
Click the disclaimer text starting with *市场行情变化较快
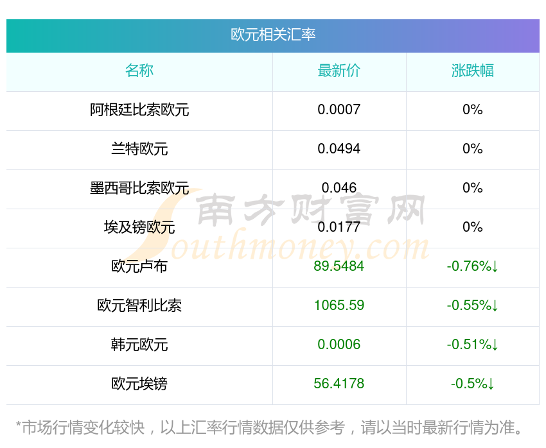pyautogui.click(x=269, y=427)
